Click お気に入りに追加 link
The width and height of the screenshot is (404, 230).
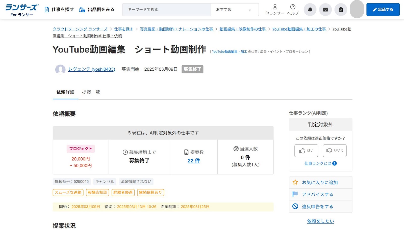[x=320, y=183]
